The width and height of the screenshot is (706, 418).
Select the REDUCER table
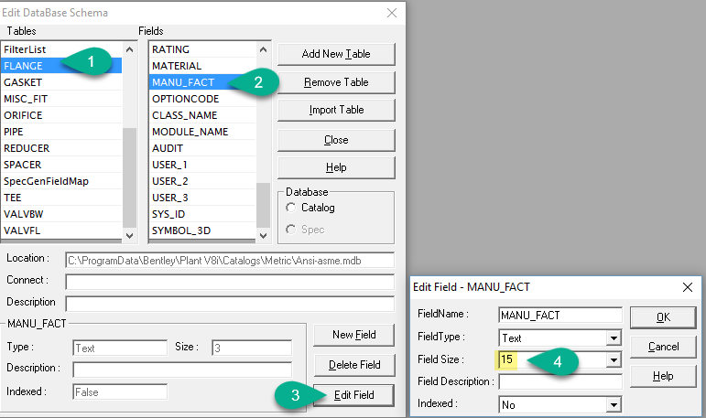coord(61,148)
